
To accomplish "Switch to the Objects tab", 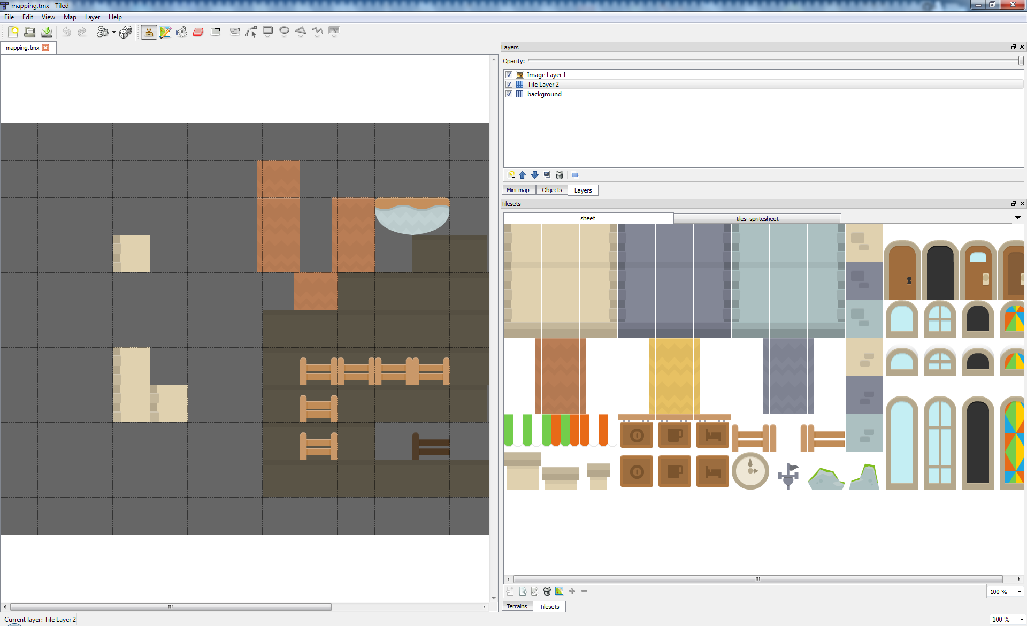I will point(552,190).
